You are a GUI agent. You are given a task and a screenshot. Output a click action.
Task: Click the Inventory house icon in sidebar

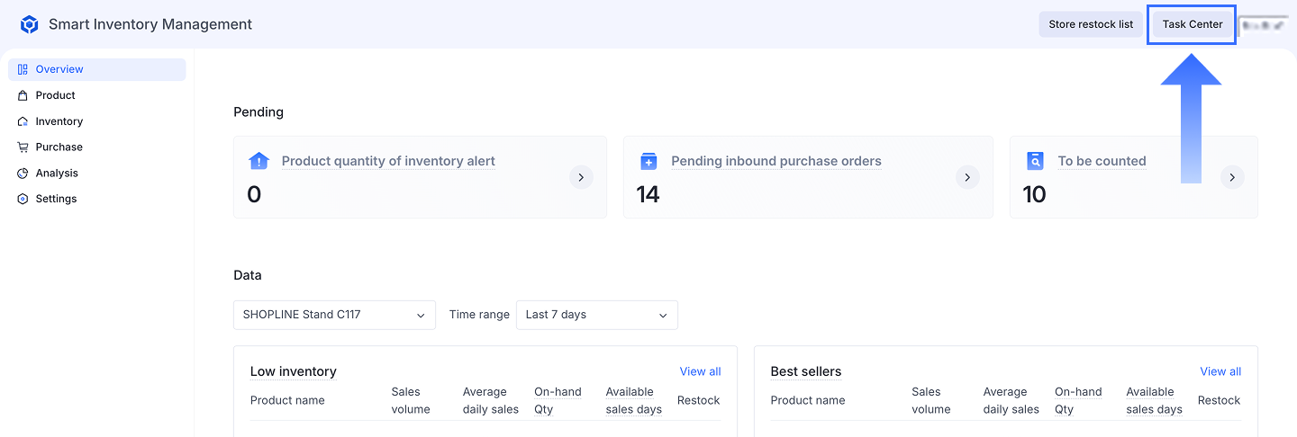tap(23, 121)
